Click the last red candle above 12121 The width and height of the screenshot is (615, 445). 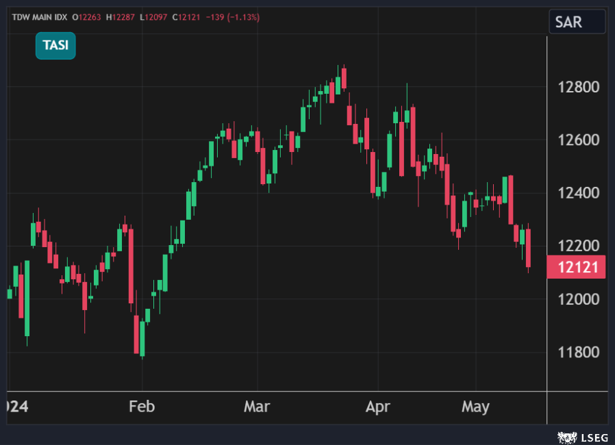click(528, 248)
